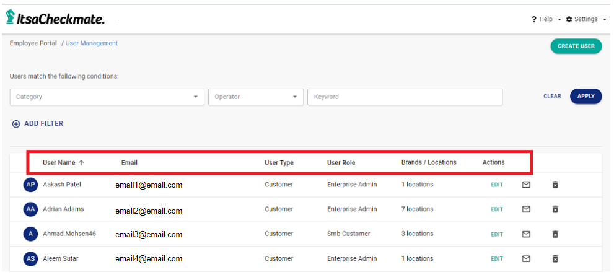Click trash icon in Adrian Adams row
Viewport: 614px width, 280px height.
tap(555, 209)
